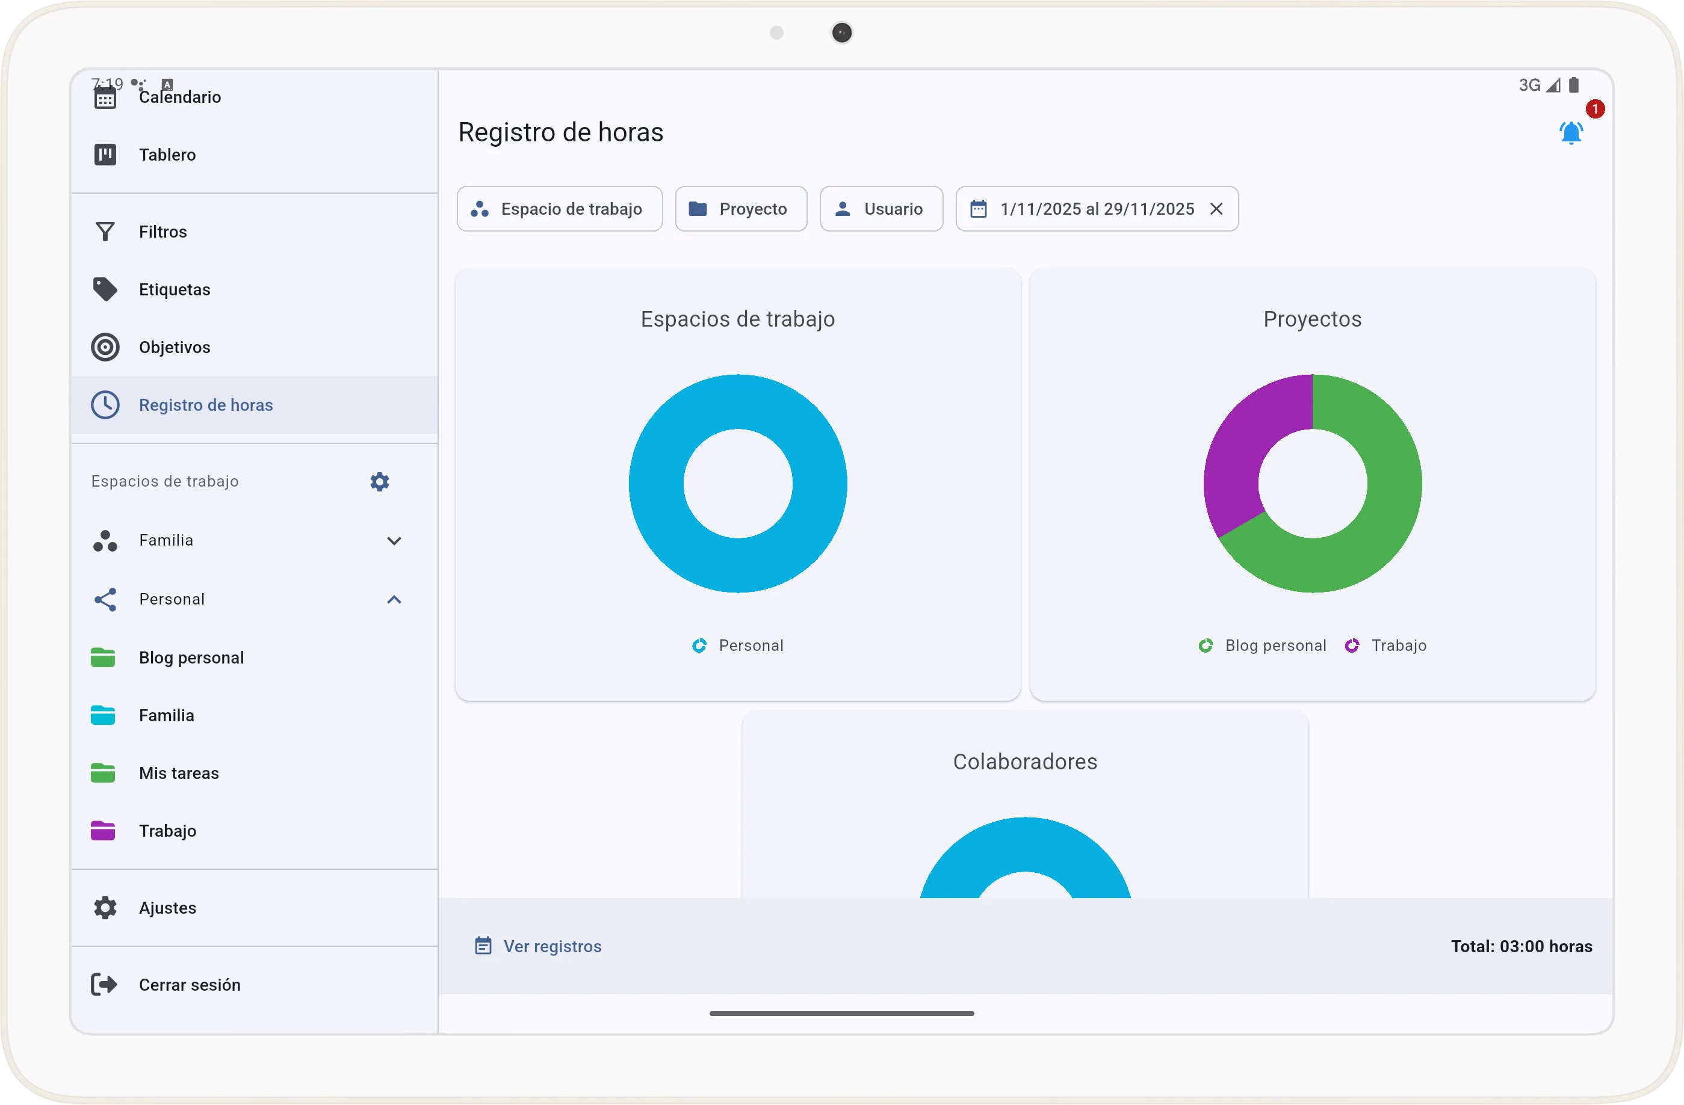Screen dimensions: 1684x1105
Task: Select the Registro de horas clock icon
Action: (x=105, y=404)
